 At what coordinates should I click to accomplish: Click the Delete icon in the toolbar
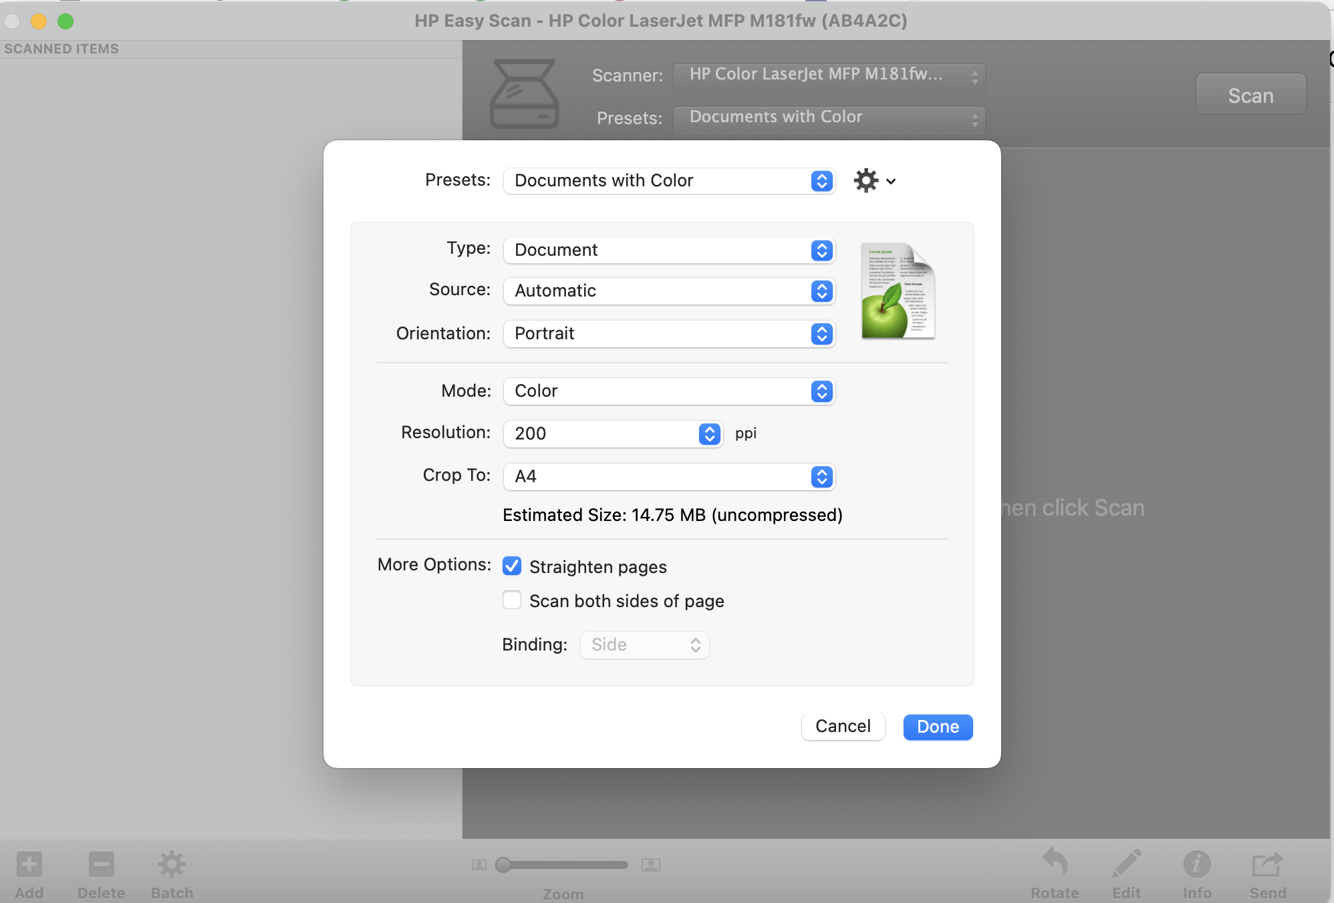(x=101, y=865)
